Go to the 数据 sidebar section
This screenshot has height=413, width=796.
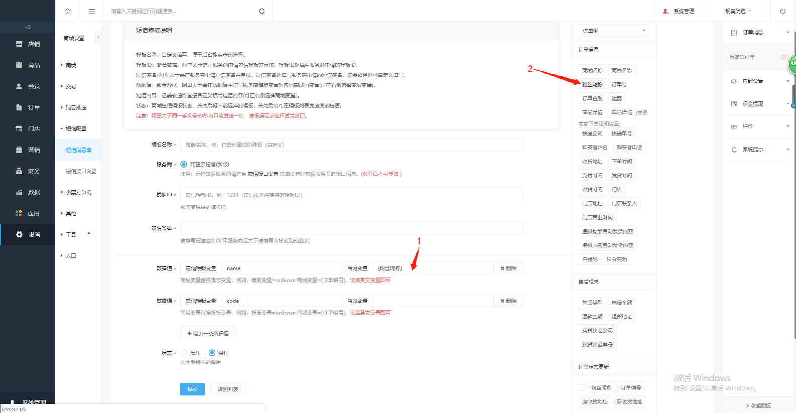click(x=28, y=192)
